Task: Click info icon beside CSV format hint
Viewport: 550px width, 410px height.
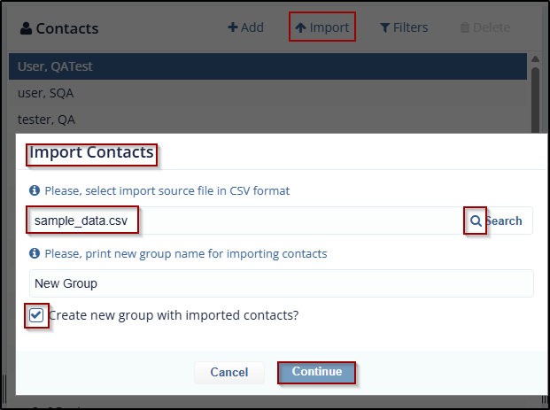Action: (35, 190)
